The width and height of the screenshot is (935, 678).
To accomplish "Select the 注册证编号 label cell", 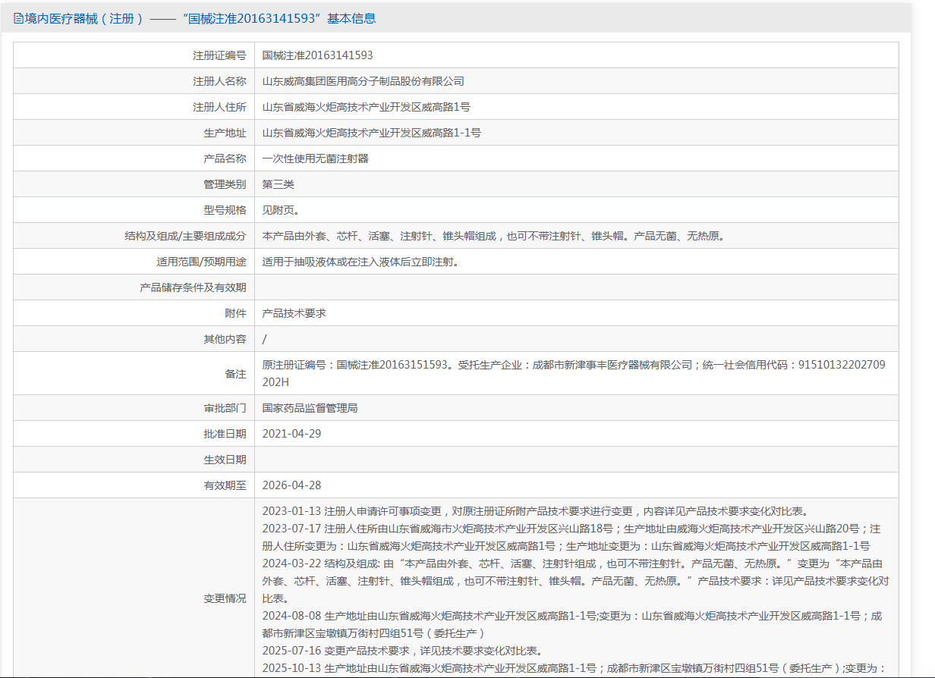I will point(134,55).
